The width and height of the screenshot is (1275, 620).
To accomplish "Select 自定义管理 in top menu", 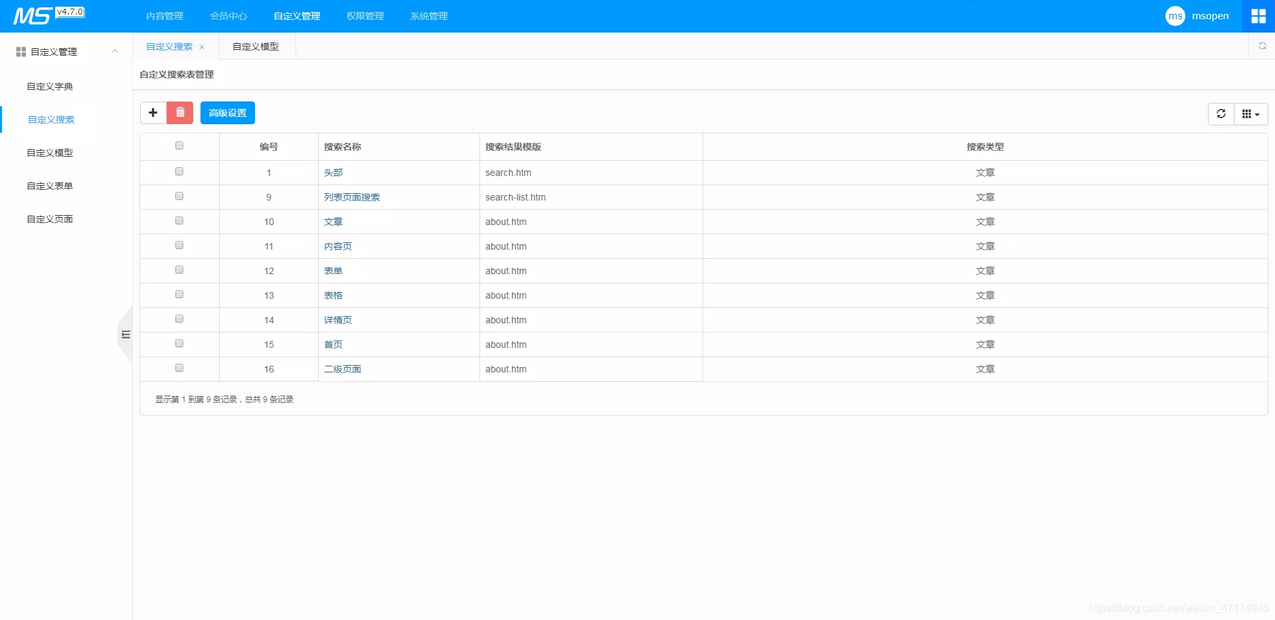I will pos(297,16).
